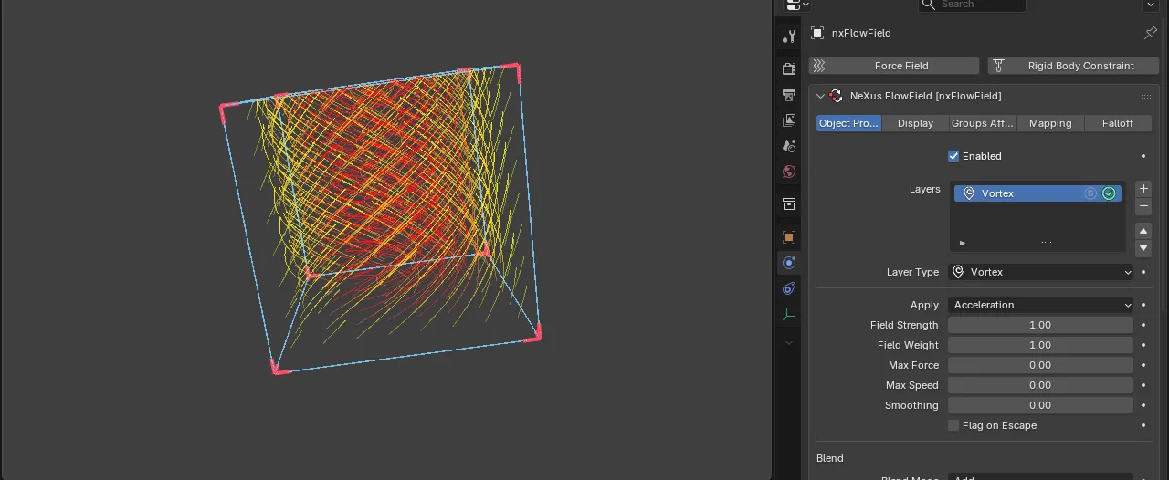Open the Output properties tab icon
The height and width of the screenshot is (480, 1169).
point(789,94)
